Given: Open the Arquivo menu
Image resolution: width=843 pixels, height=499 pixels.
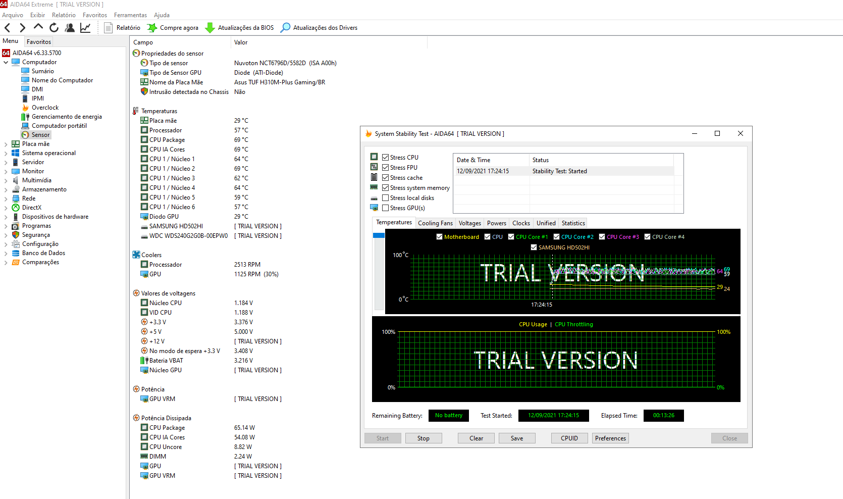Looking at the screenshot, I should [13, 15].
